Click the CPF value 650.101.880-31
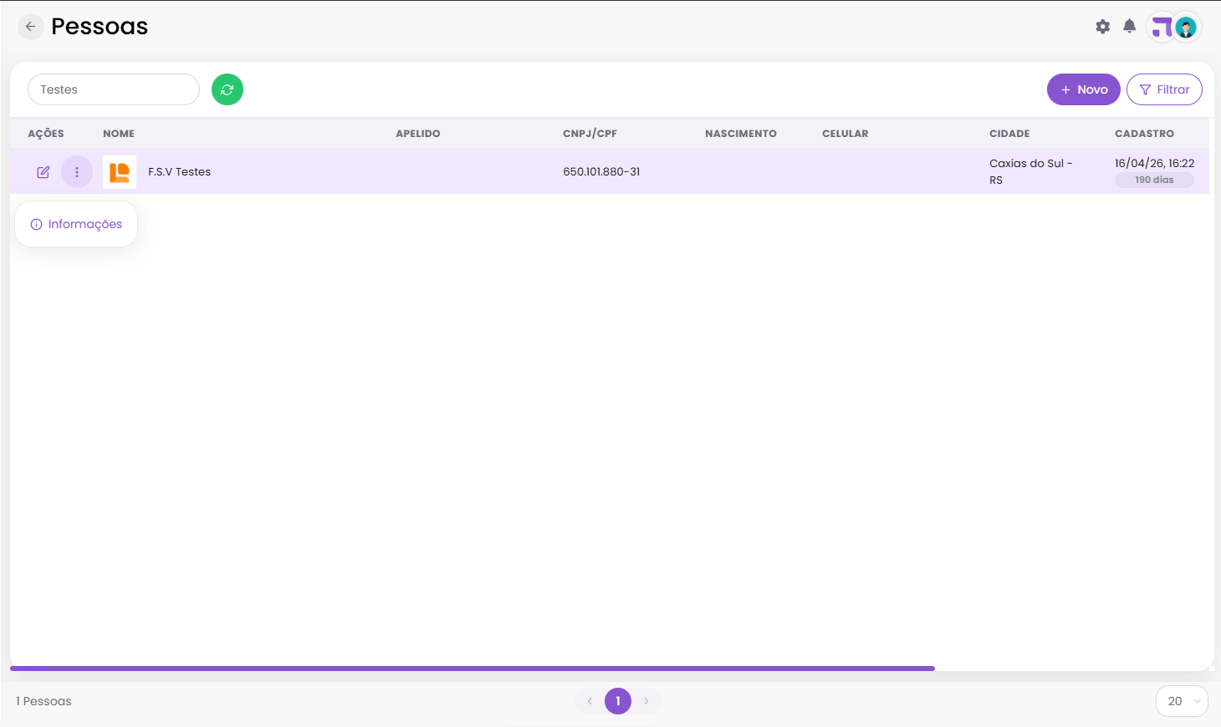Image resolution: width=1221 pixels, height=727 pixels. [x=601, y=172]
